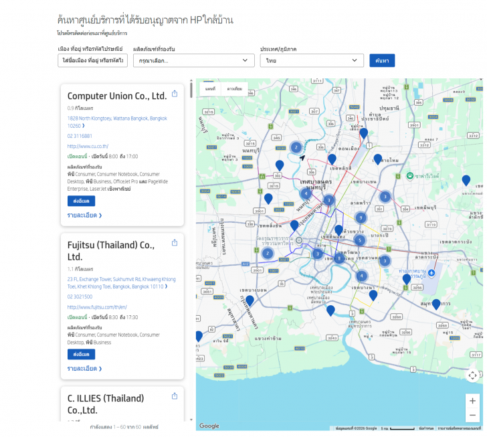
Task: Click the scrollbar up arrow of results list
Action: (191, 80)
